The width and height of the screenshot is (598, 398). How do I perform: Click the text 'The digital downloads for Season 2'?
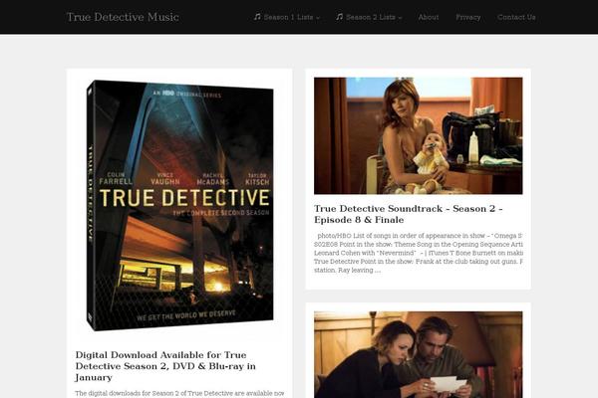[x=179, y=393]
